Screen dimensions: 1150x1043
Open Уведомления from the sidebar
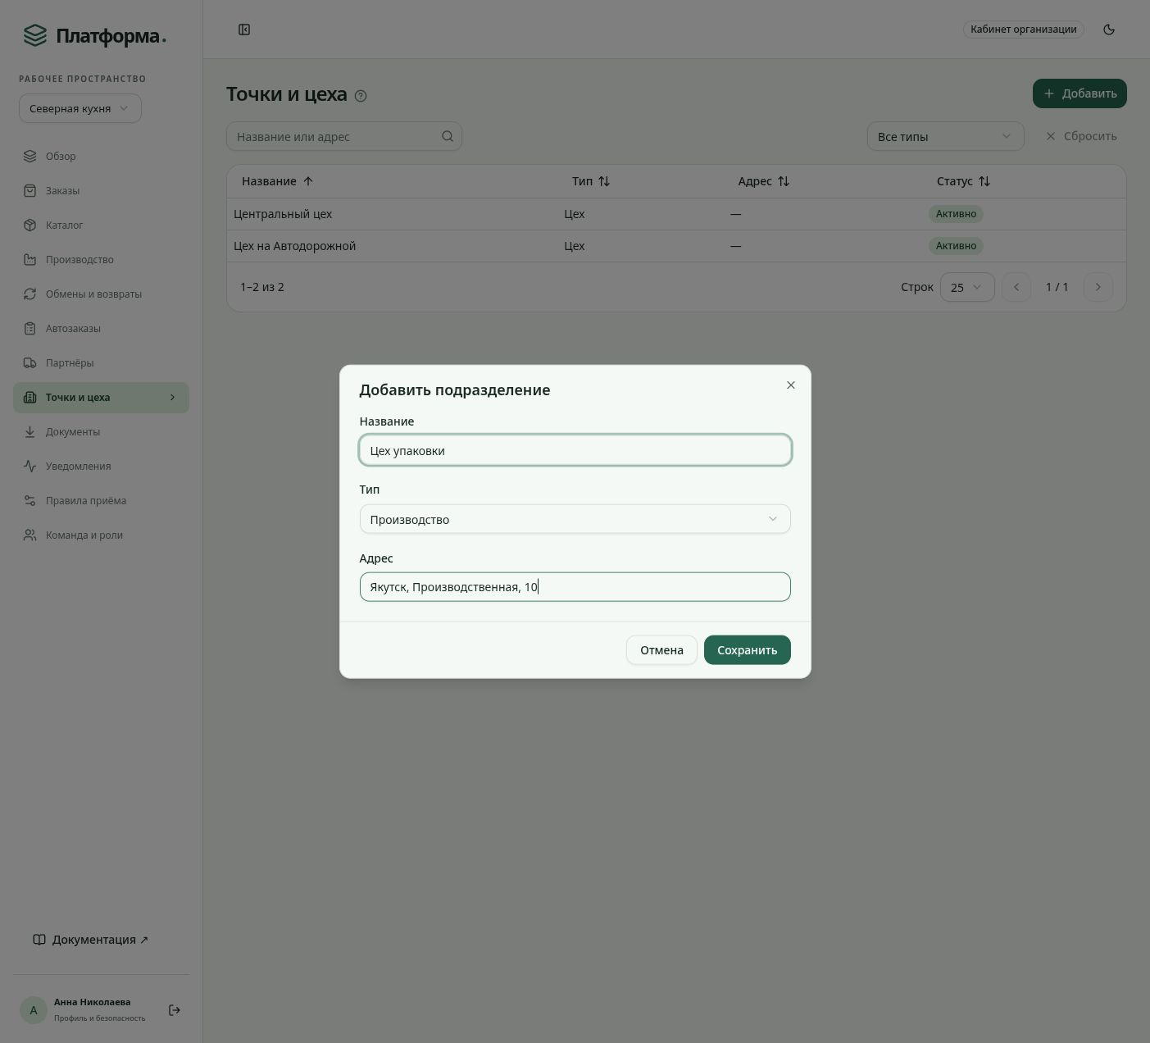tap(101, 466)
